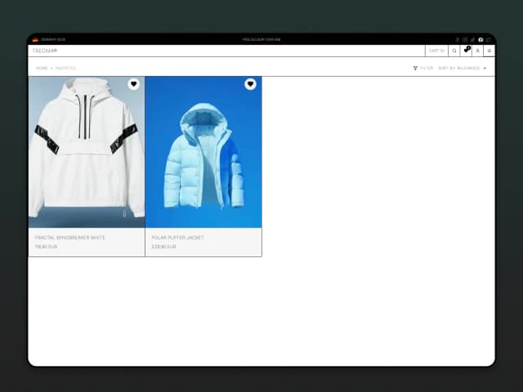Open the Cart button
Image resolution: width=523 pixels, height=392 pixels.
[436, 51]
